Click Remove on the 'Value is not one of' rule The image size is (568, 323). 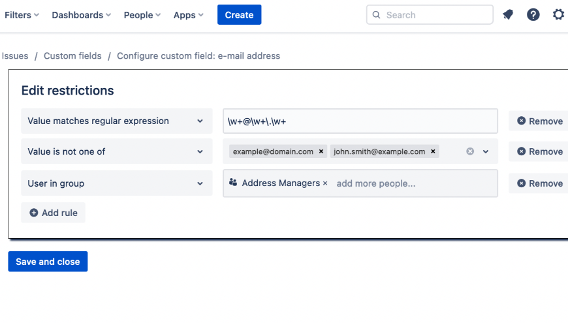point(539,151)
